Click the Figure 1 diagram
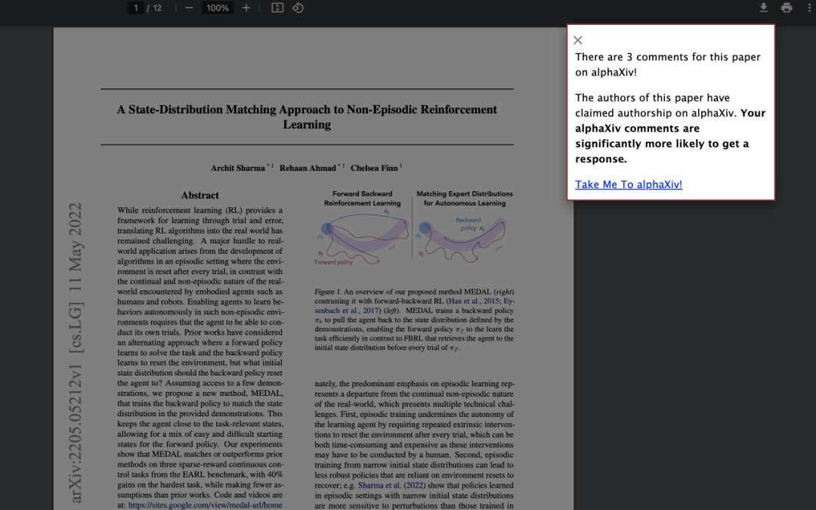Viewport: 816px width, 510px height. [414, 228]
